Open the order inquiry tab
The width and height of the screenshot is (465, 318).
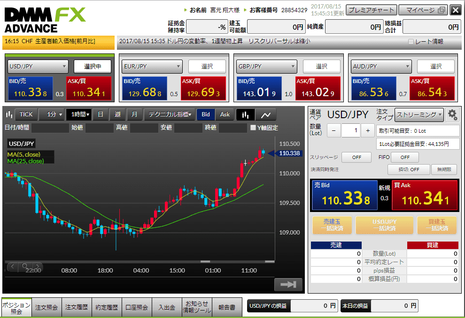coord(46,307)
